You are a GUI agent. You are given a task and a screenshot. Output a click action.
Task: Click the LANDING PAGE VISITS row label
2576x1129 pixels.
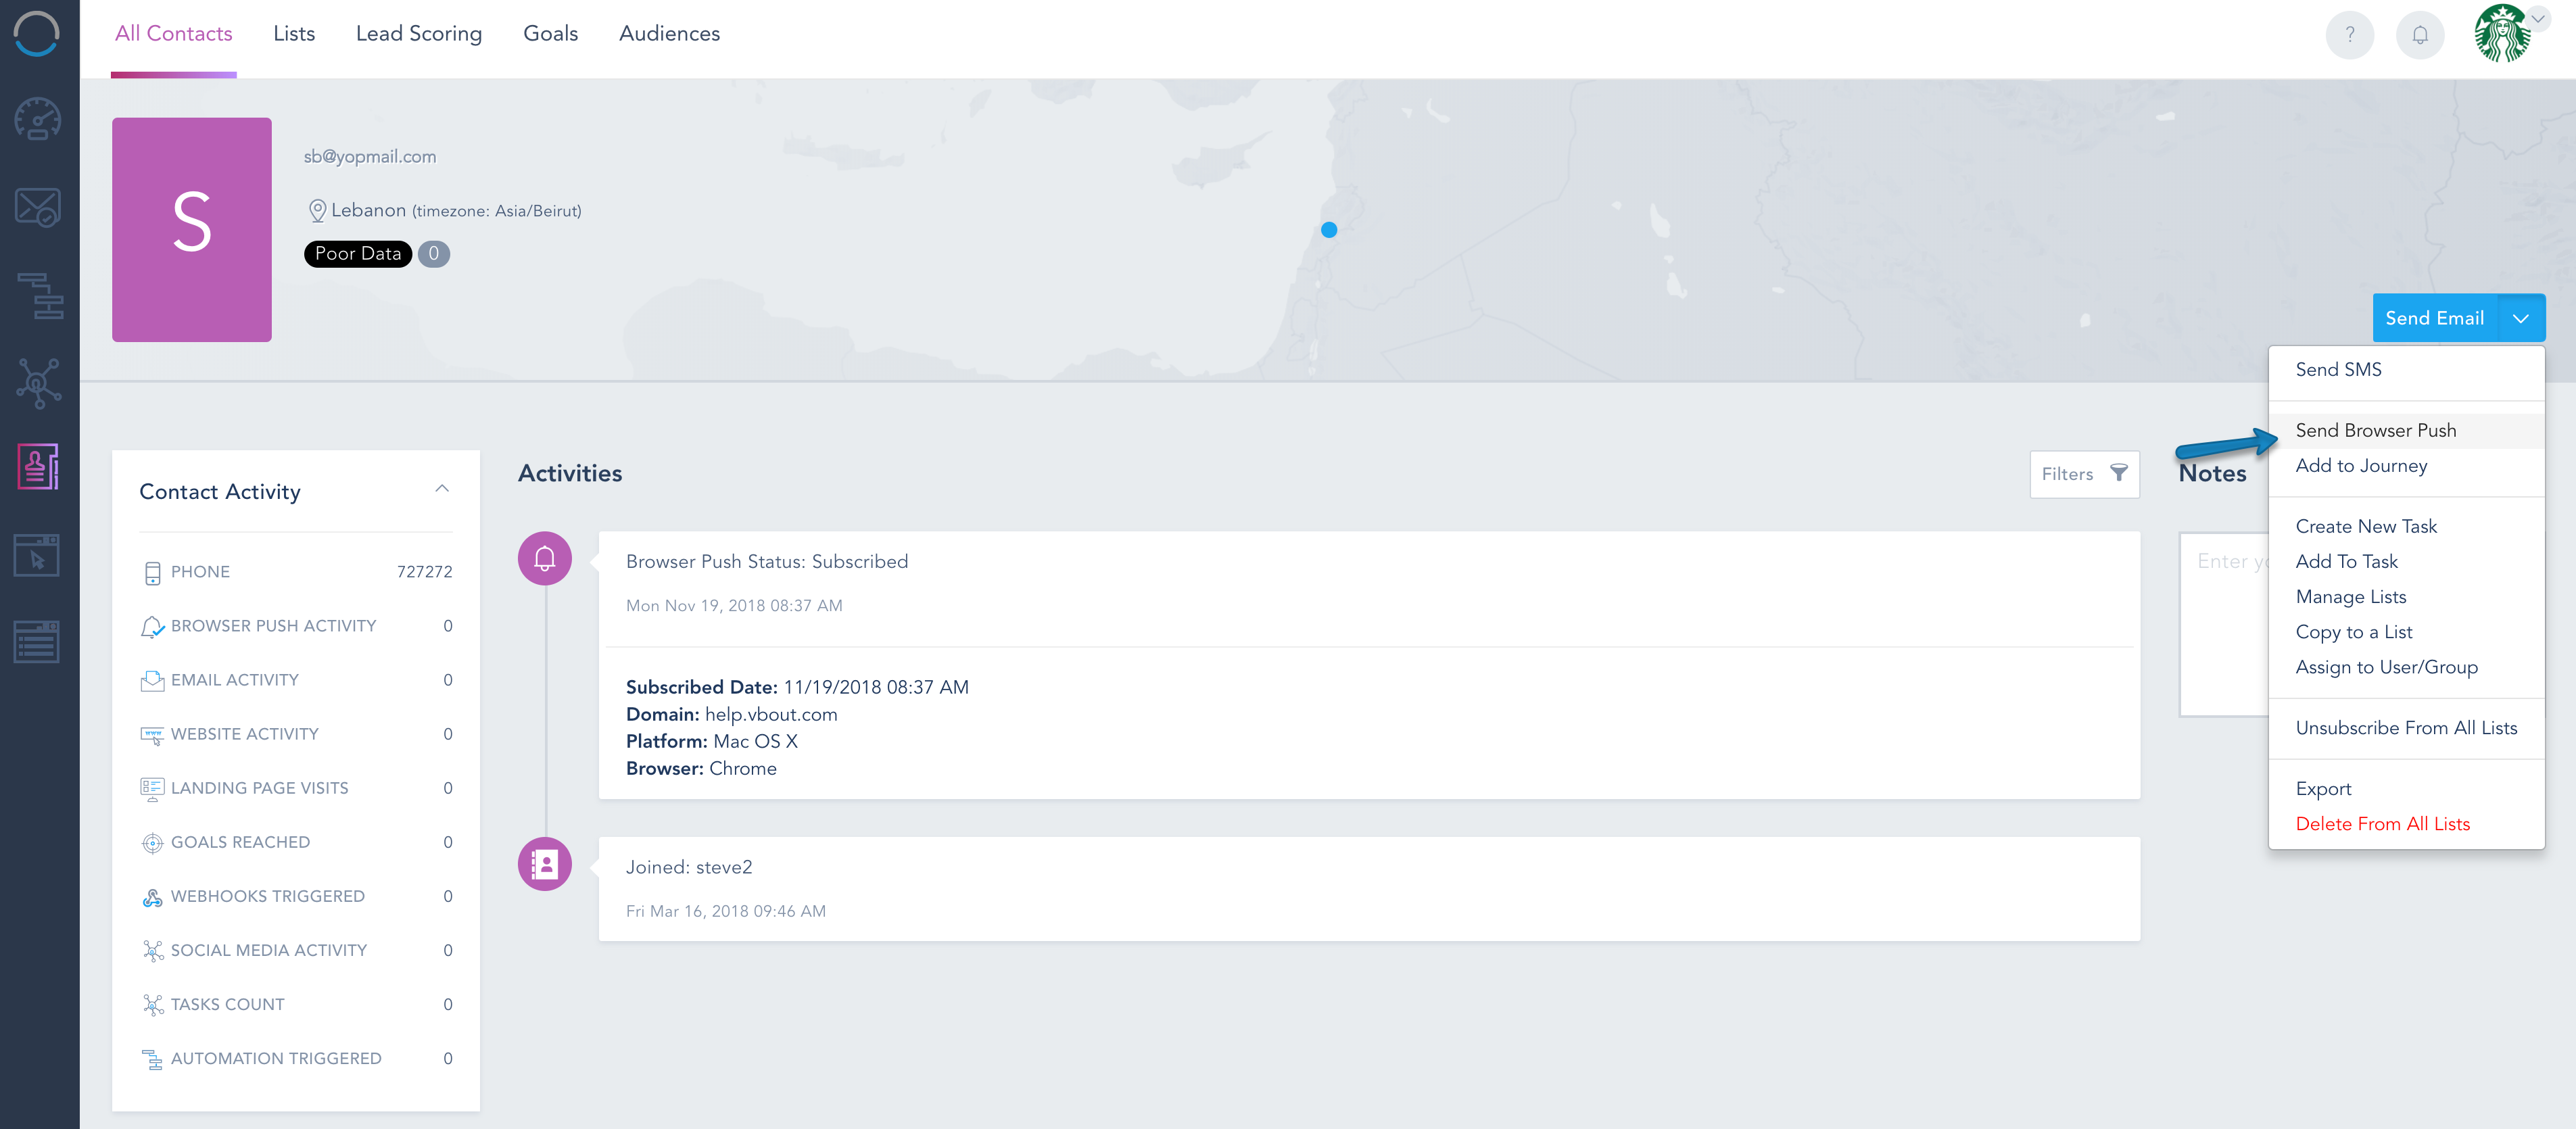coord(260,788)
